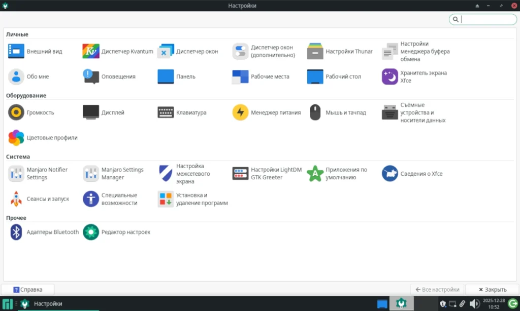Click the network tray icon beside the shield
Viewport: 520px width, 311px height.
(452, 304)
